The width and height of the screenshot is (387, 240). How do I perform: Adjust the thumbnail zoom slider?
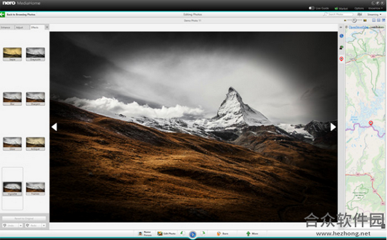click(x=354, y=20)
